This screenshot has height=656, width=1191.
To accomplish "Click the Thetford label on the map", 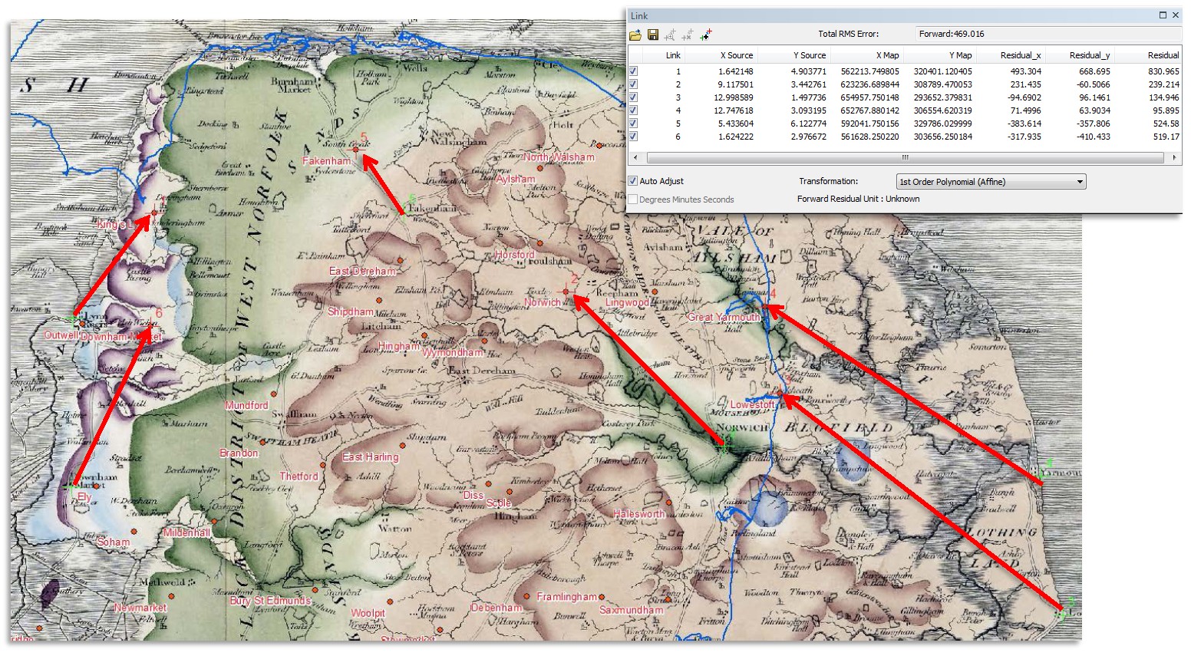I will (299, 476).
